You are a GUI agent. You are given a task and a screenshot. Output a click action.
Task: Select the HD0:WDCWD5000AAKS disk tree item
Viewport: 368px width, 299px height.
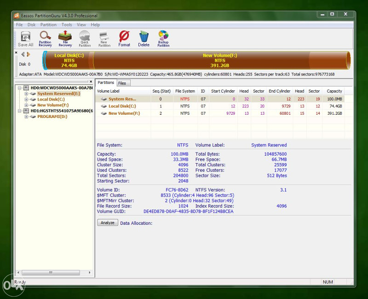click(62, 88)
